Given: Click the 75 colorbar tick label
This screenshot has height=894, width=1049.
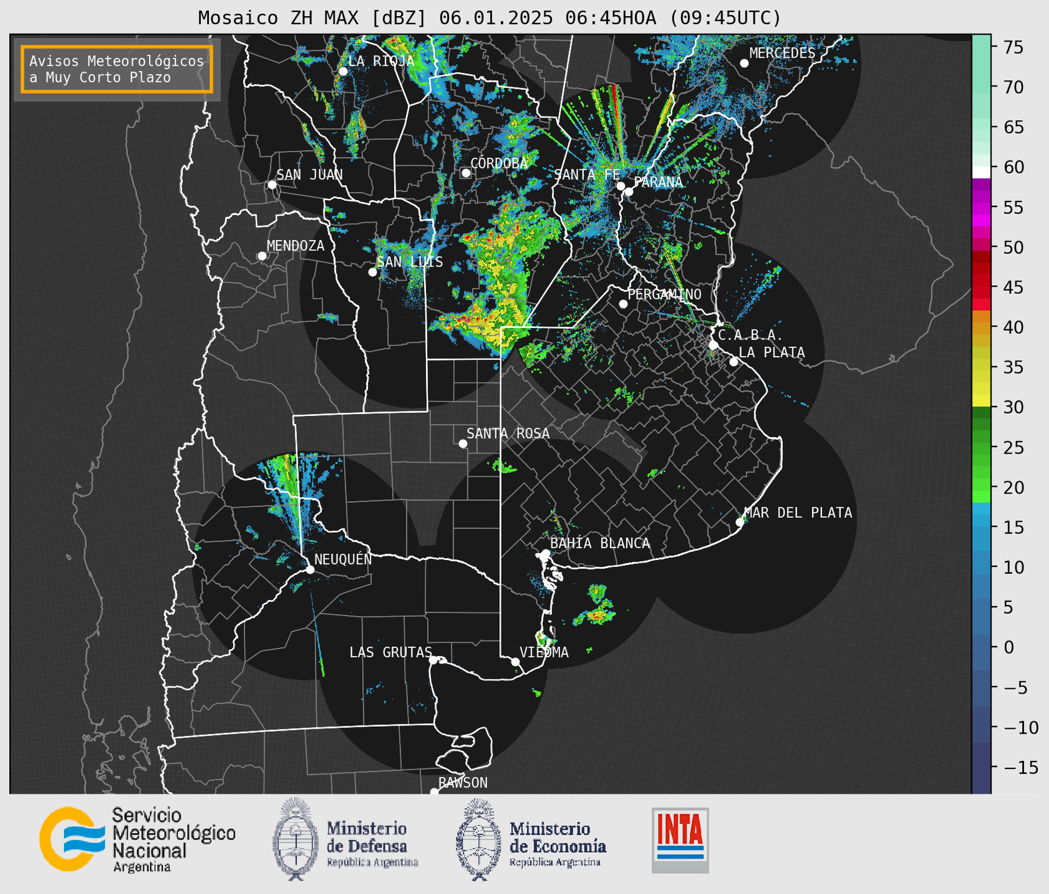Looking at the screenshot, I should coord(1012,47).
